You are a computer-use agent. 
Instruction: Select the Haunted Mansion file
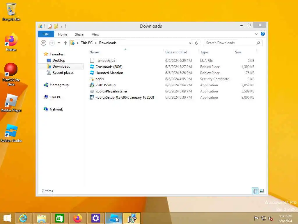point(109,73)
